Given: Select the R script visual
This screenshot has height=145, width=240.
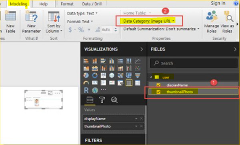Looking at the screenshot, I should tap(86, 90).
